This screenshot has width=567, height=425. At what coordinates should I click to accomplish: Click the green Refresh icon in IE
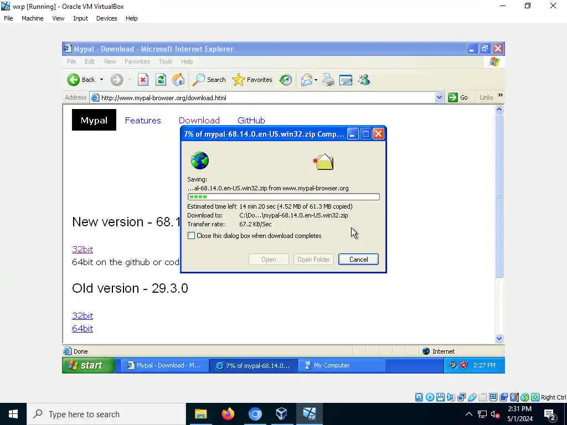[161, 80]
